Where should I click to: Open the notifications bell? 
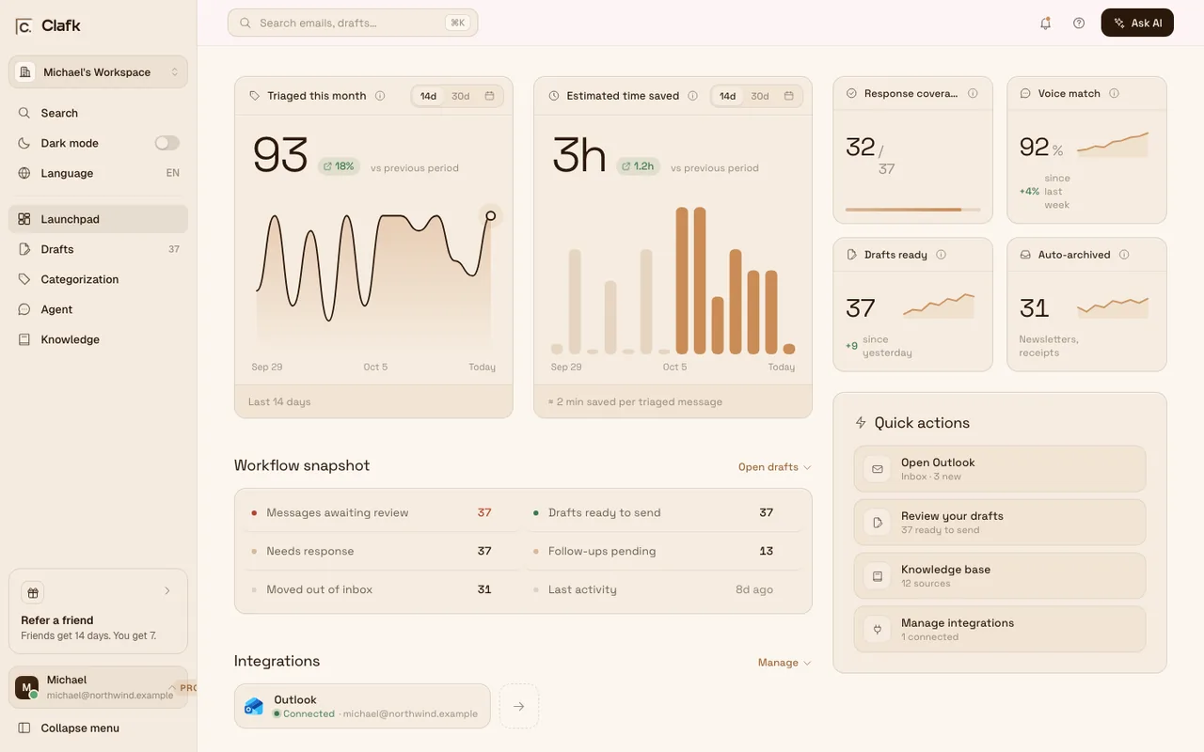tap(1045, 23)
